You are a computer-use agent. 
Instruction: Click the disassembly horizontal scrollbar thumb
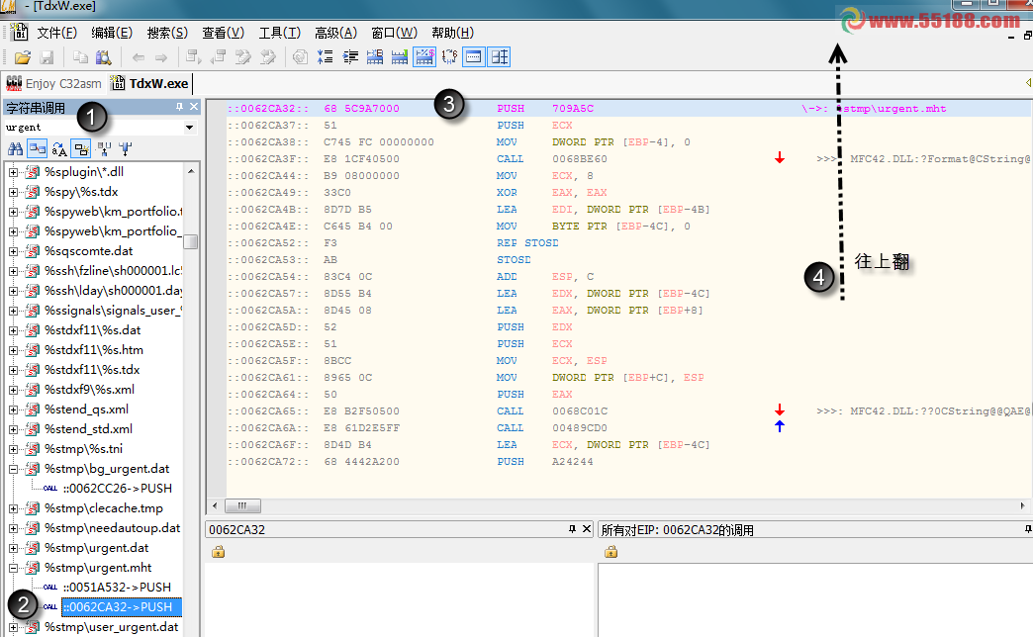(x=242, y=505)
